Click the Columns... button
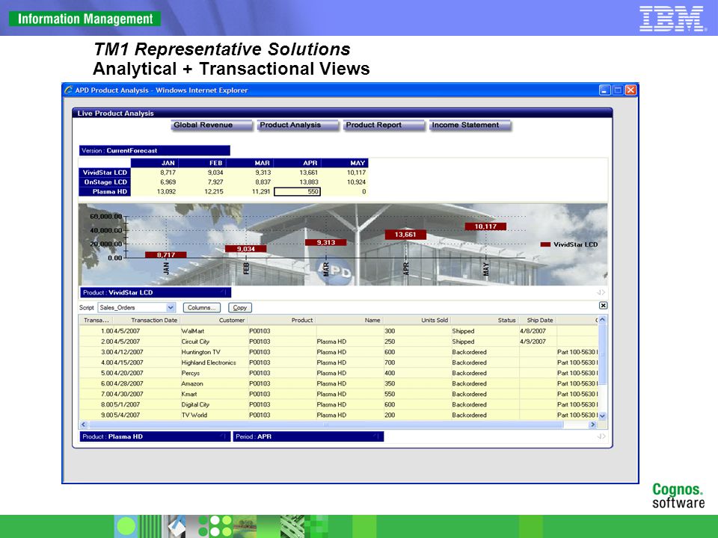Viewport: 718px width, 538px height. pyautogui.click(x=201, y=308)
